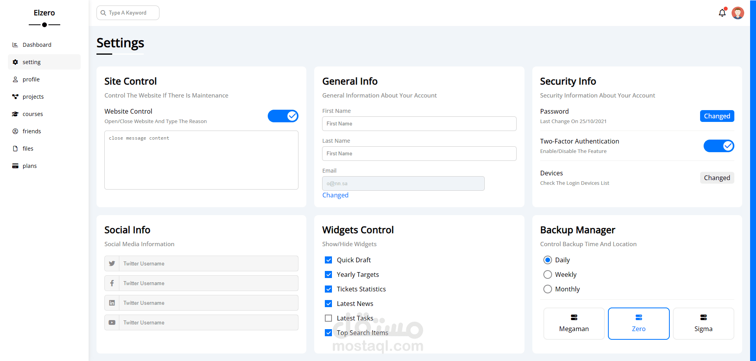Click the user avatar picture
Screen dimensions: 756x361
(x=738, y=13)
